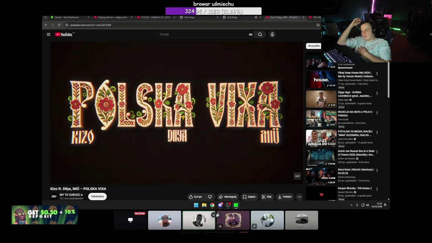
Task: Open Discord from the taskbar
Action: tap(220, 205)
